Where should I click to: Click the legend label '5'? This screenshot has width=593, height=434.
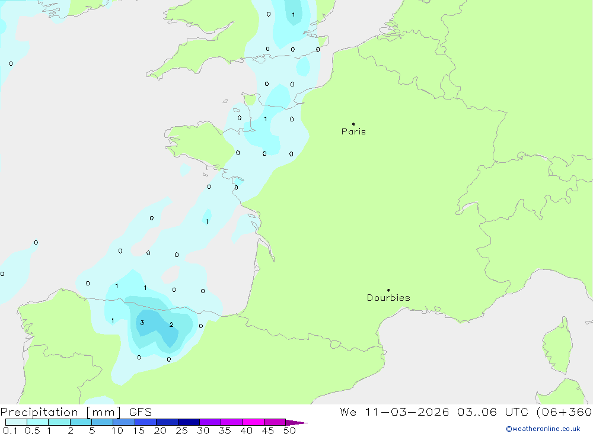93,430
